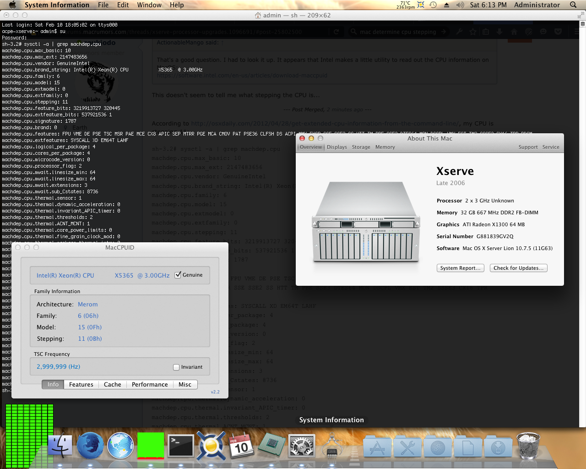This screenshot has width=586, height=469.
Task: Open the System Information app menu
Action: pyautogui.click(x=57, y=5)
